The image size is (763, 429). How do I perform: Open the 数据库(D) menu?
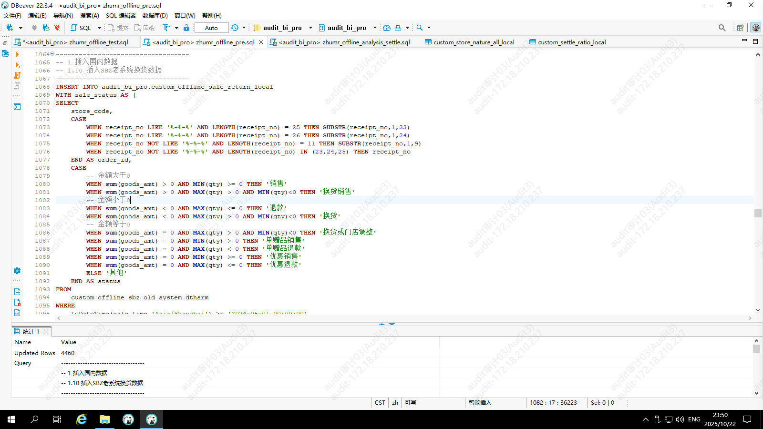[155, 16]
